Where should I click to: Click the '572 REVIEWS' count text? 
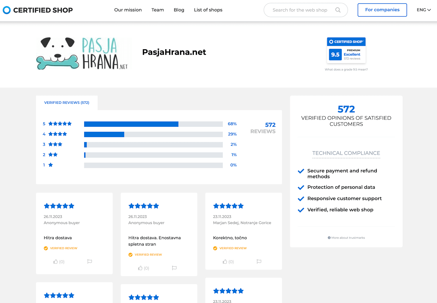point(263,128)
